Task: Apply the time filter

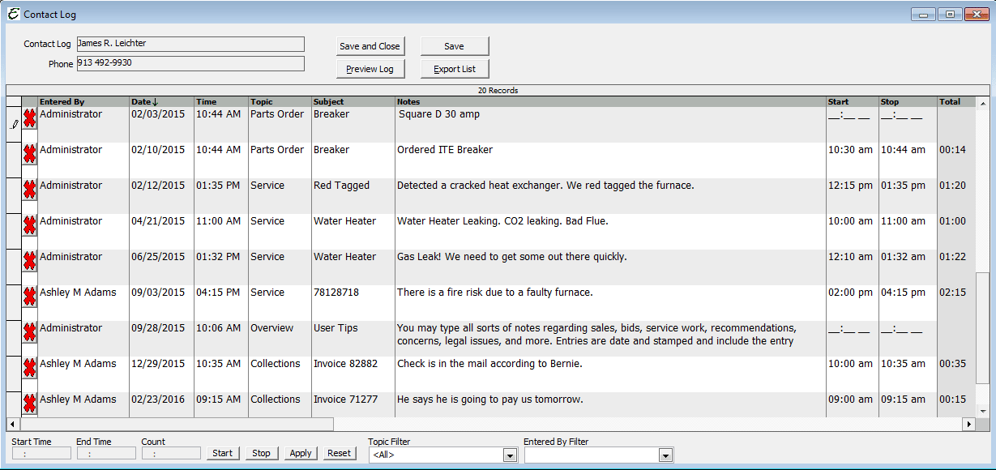Action: (301, 453)
